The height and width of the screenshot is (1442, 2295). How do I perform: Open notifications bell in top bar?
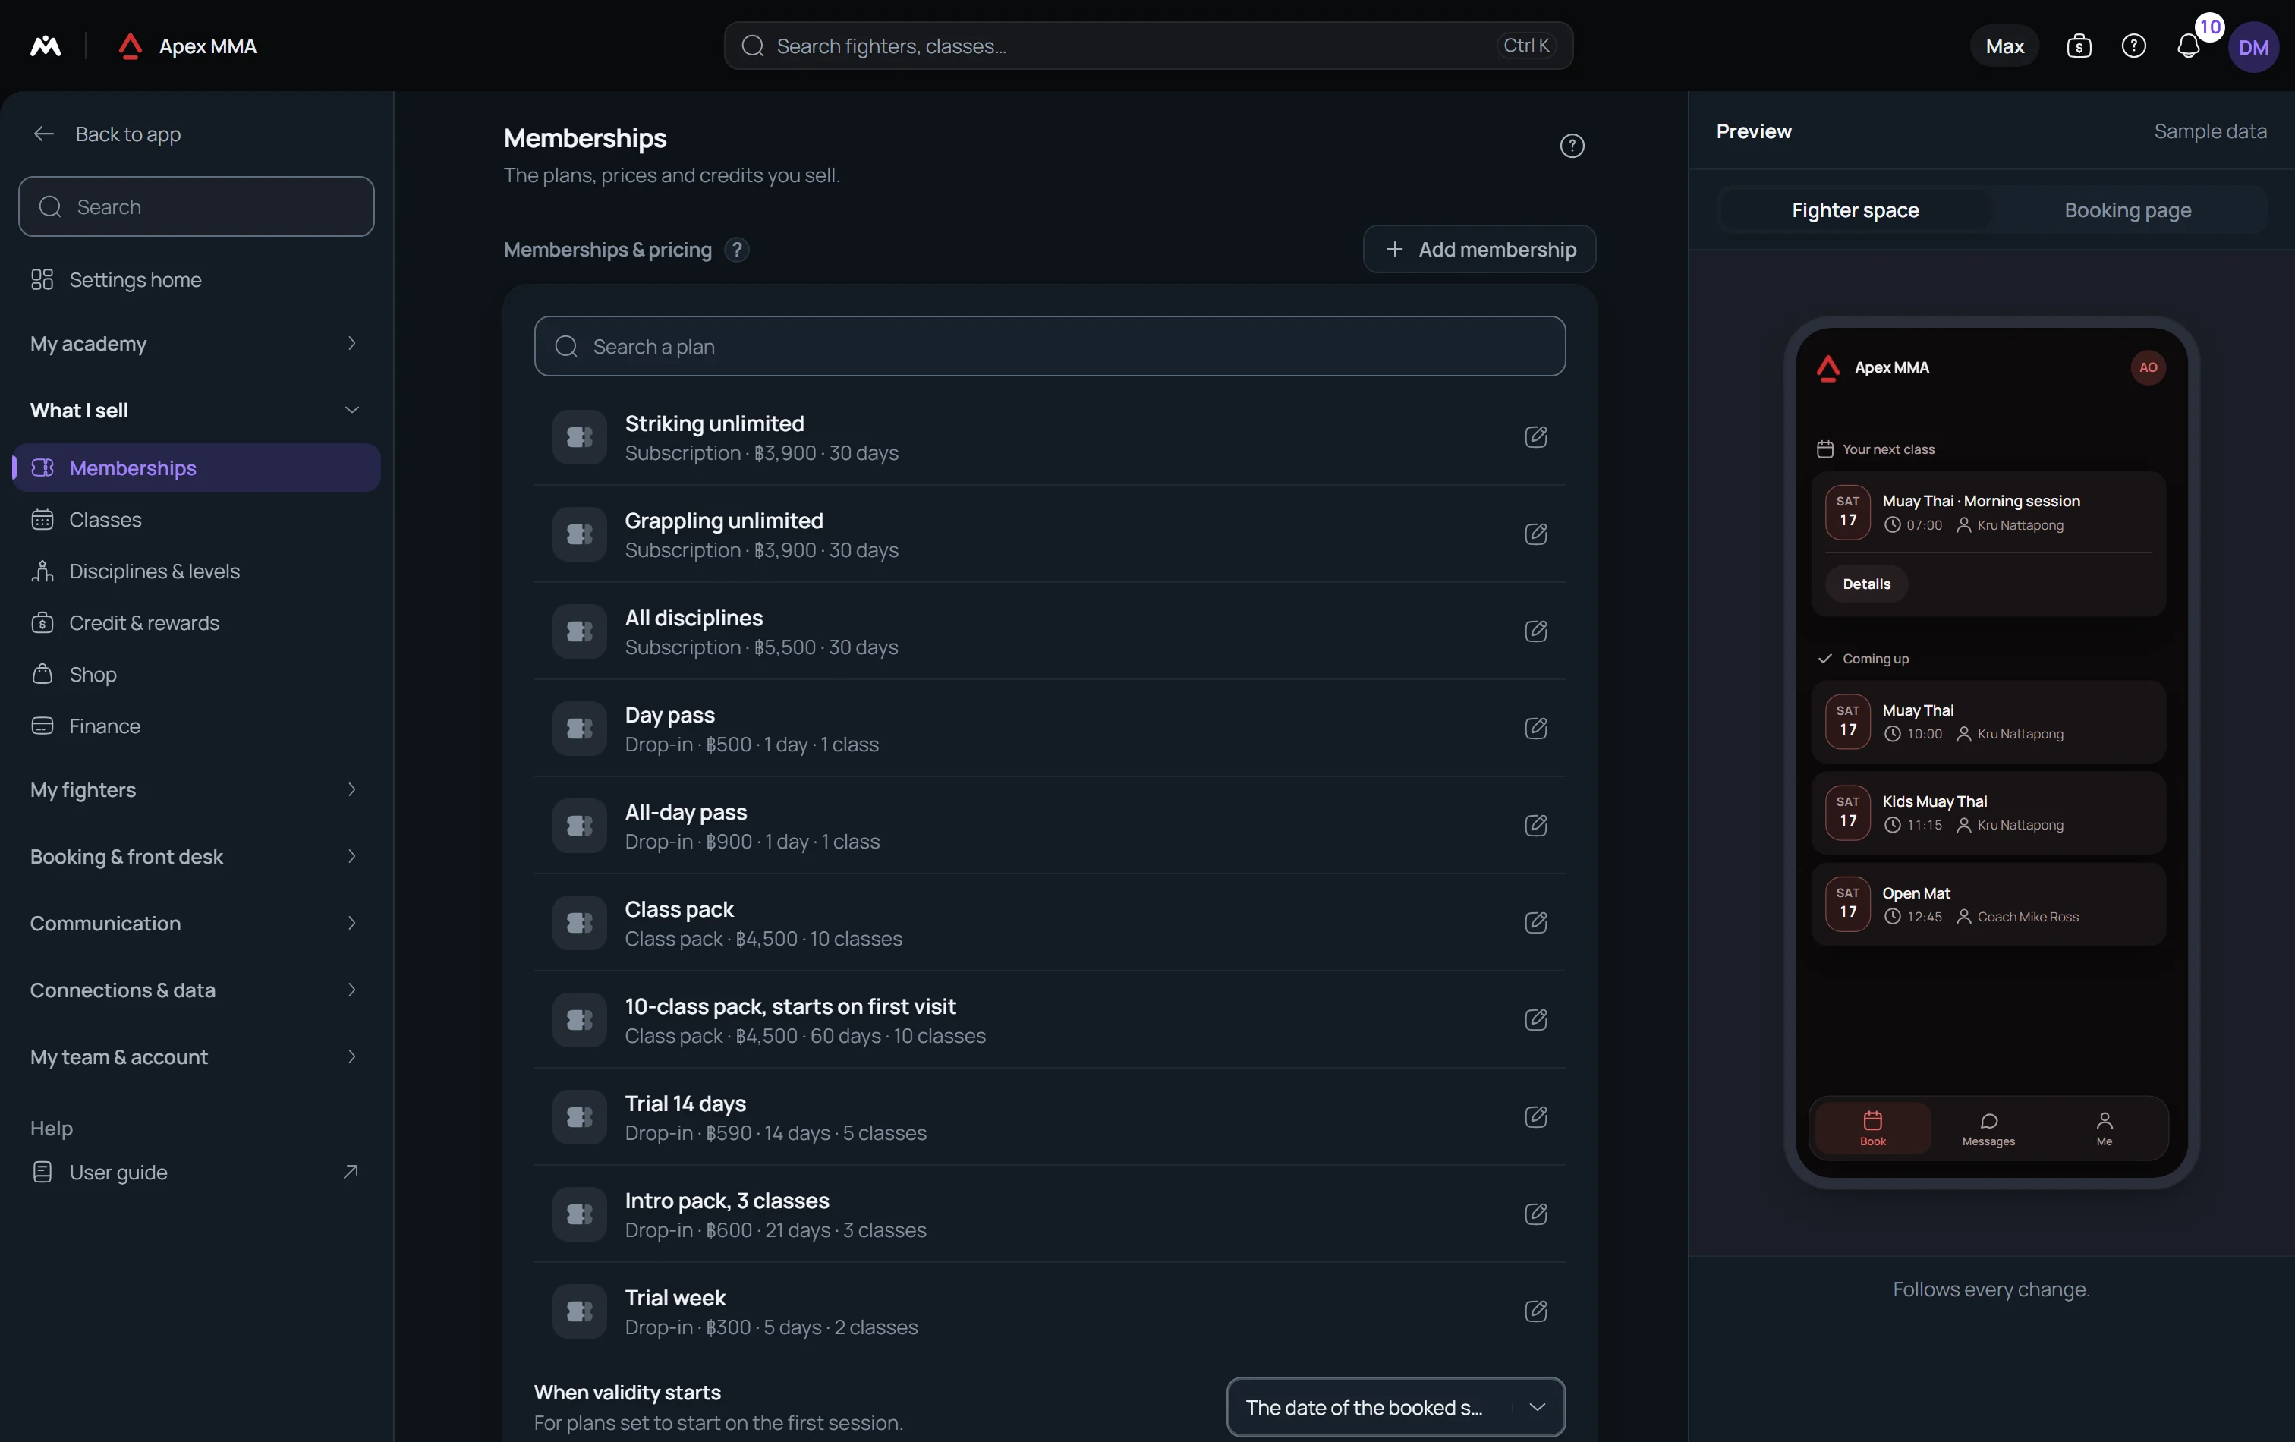tap(2188, 46)
